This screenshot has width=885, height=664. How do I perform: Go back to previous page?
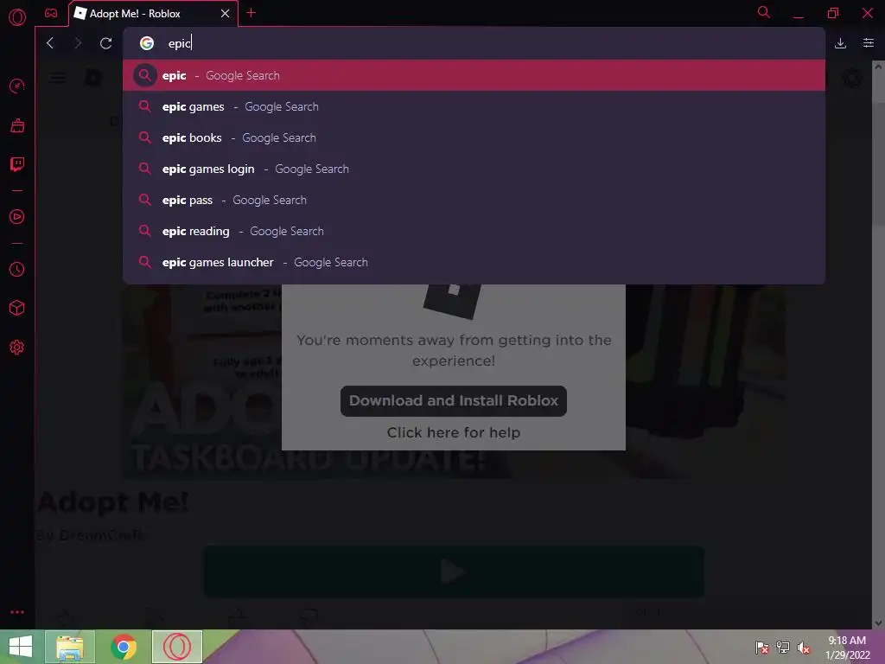coord(50,43)
